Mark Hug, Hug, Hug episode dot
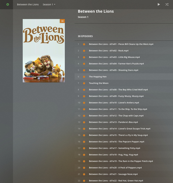 [84, 155]
